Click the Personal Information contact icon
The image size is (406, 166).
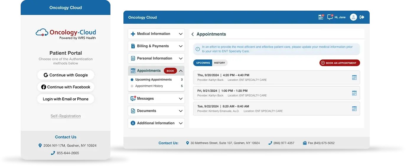(133, 58)
